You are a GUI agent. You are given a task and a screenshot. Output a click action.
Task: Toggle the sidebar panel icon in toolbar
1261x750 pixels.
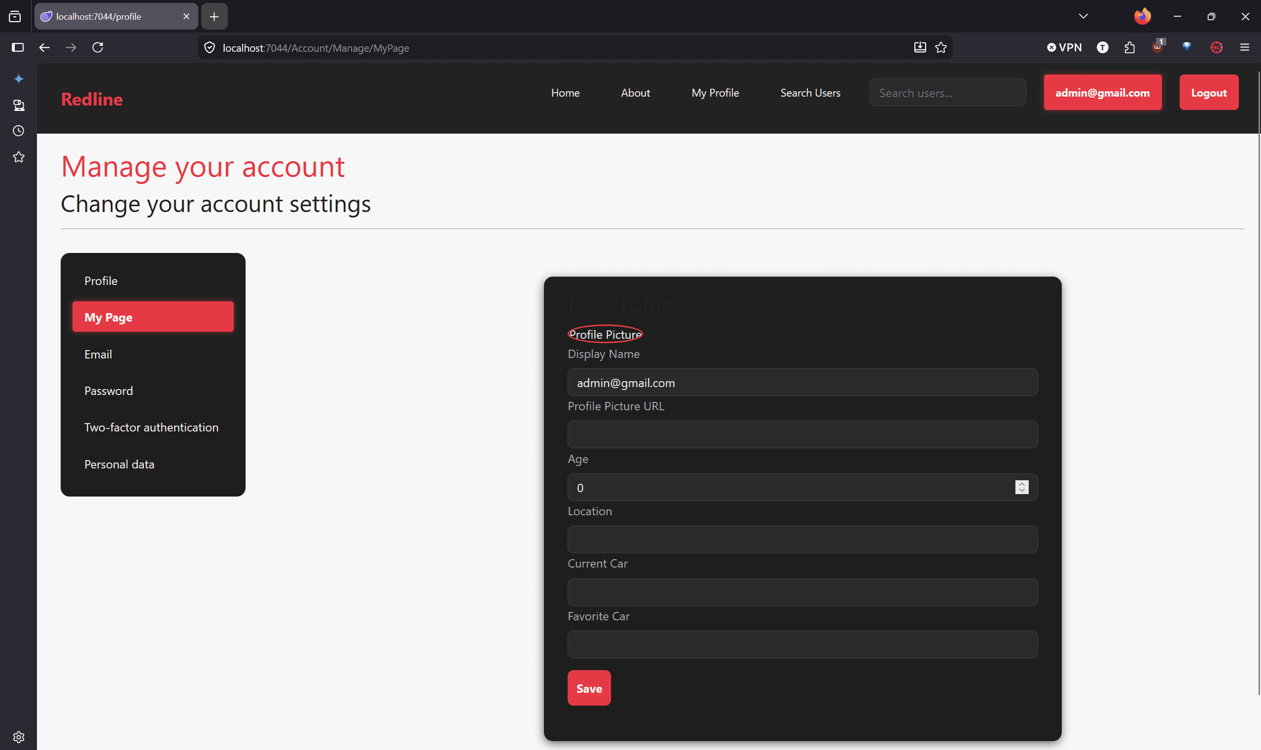(x=18, y=47)
